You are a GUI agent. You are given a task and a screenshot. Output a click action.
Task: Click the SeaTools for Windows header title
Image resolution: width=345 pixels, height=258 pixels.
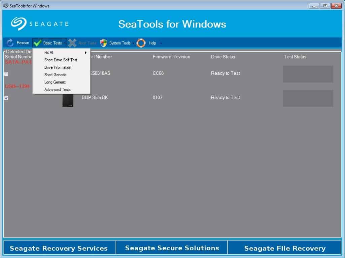[x=172, y=24]
